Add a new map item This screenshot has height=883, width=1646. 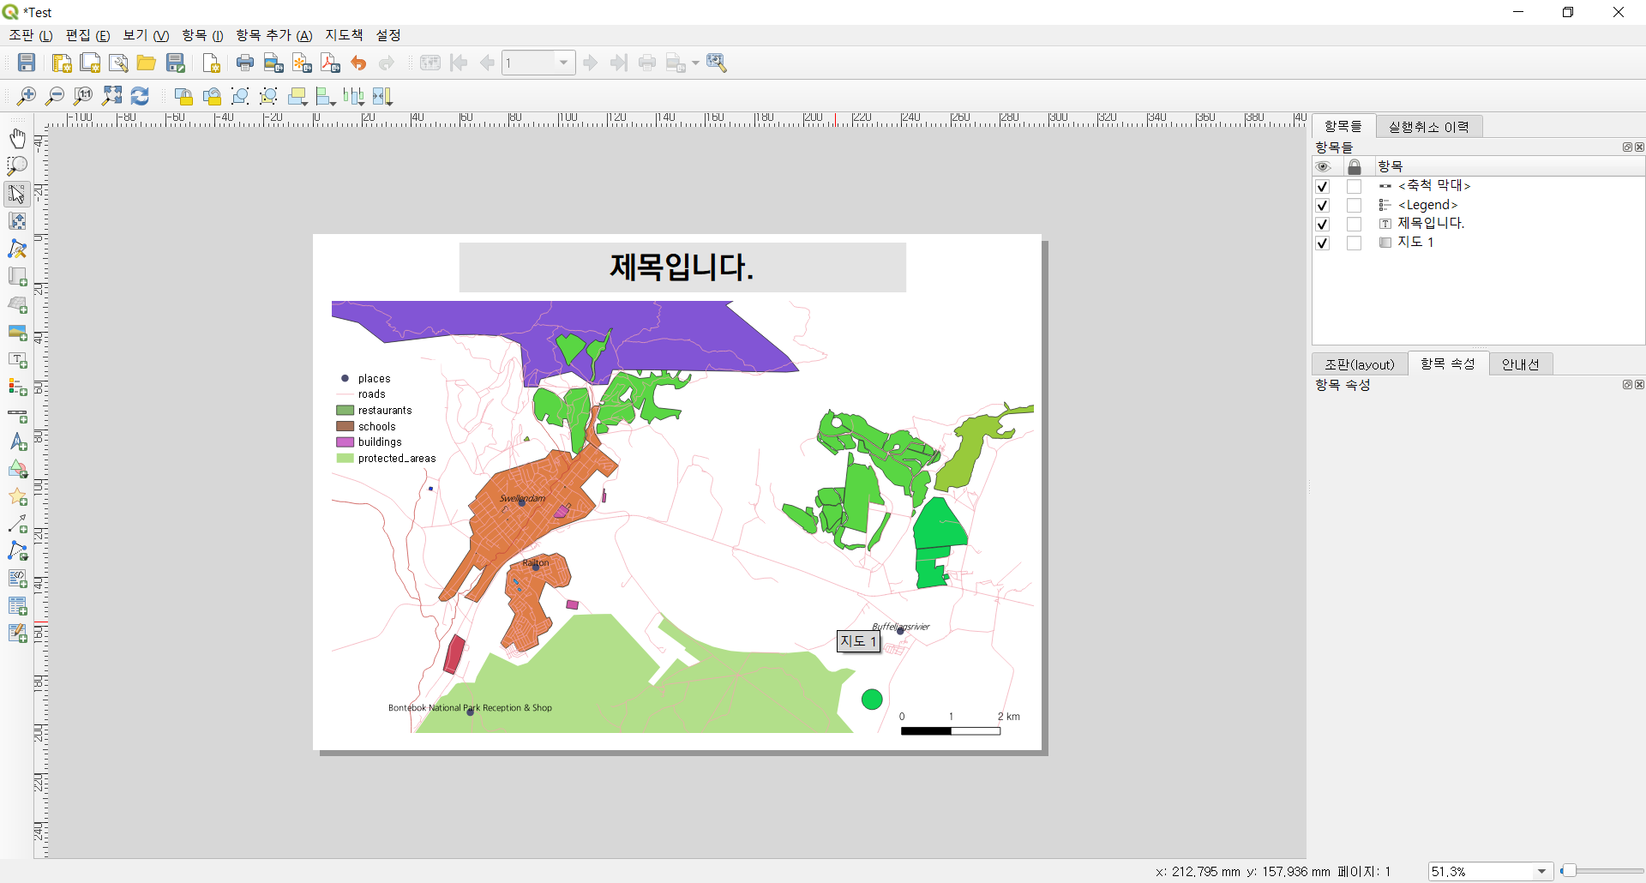click(x=17, y=277)
